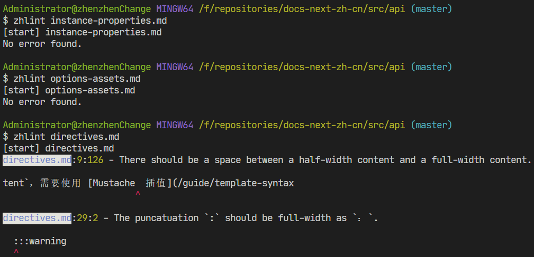Click 'No error found.' below the options-assets output
The image size is (534, 257).
coord(42,102)
